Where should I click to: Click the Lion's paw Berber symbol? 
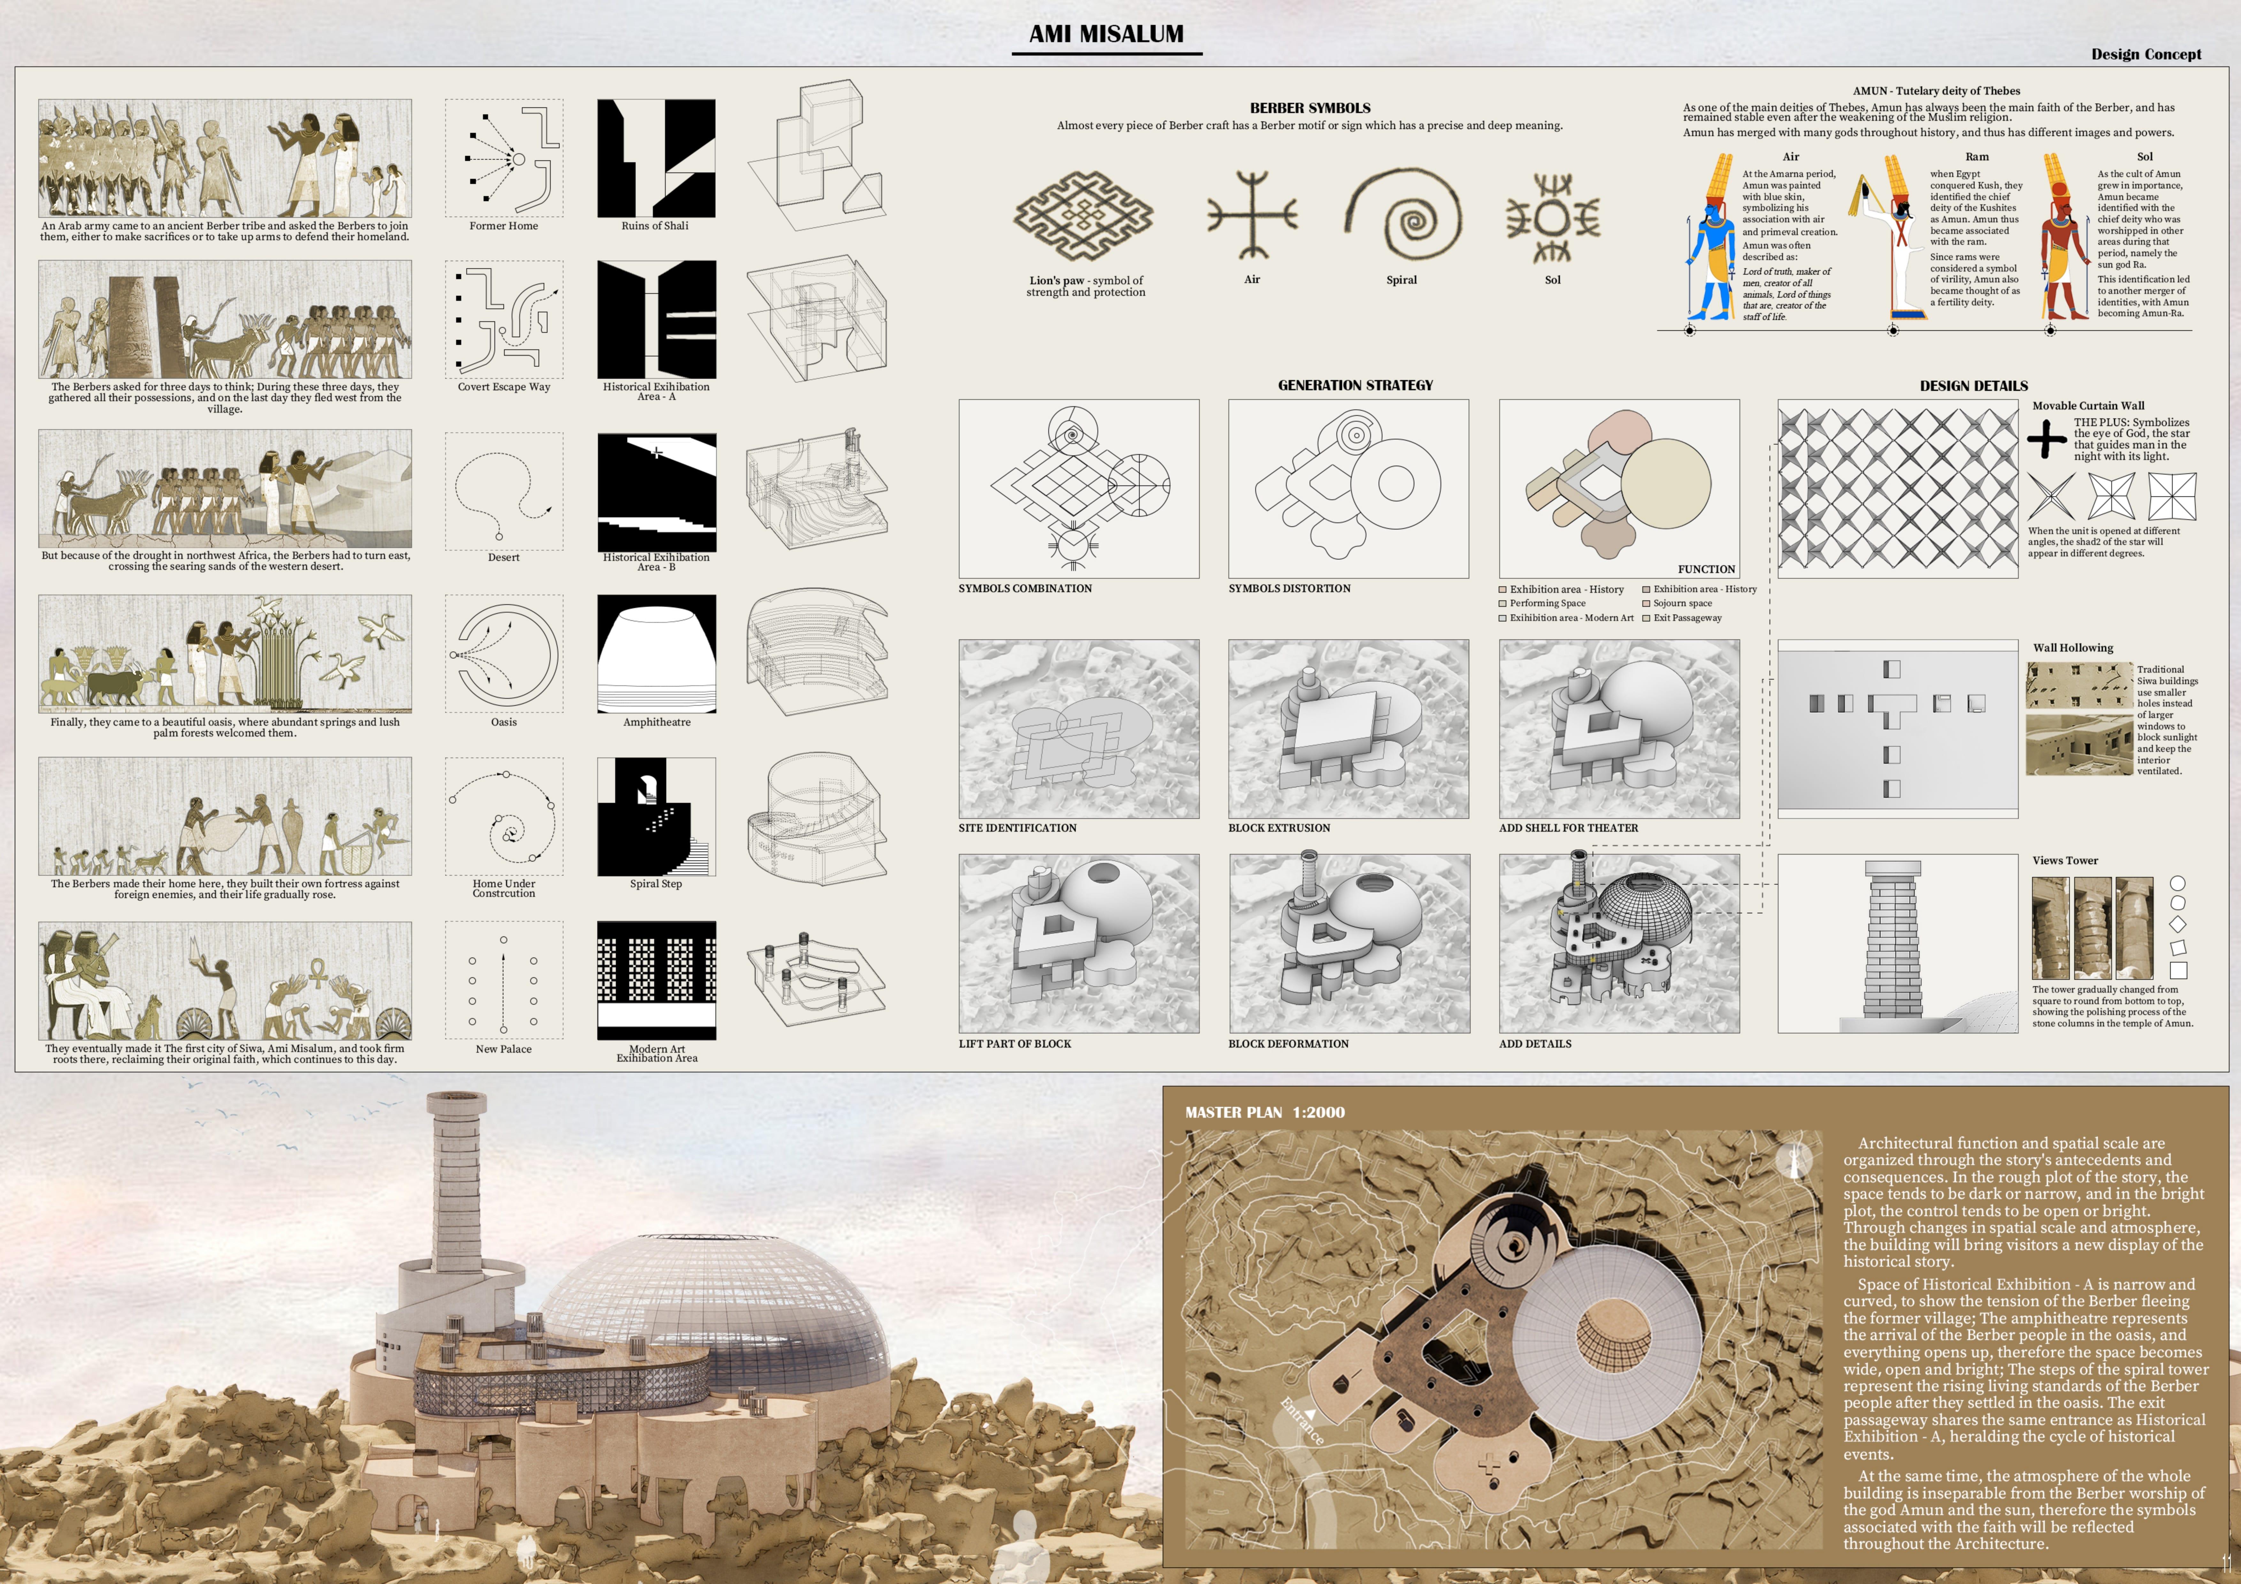point(1083,216)
